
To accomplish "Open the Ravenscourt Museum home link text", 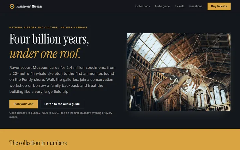I will click(29, 6).
